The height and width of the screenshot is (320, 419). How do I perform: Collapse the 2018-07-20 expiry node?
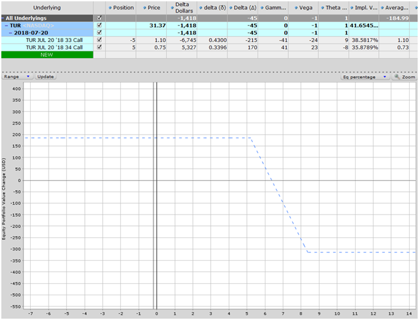click(x=11, y=33)
